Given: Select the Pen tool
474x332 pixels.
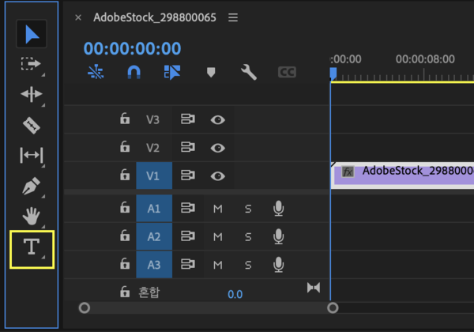Looking at the screenshot, I should [32, 187].
